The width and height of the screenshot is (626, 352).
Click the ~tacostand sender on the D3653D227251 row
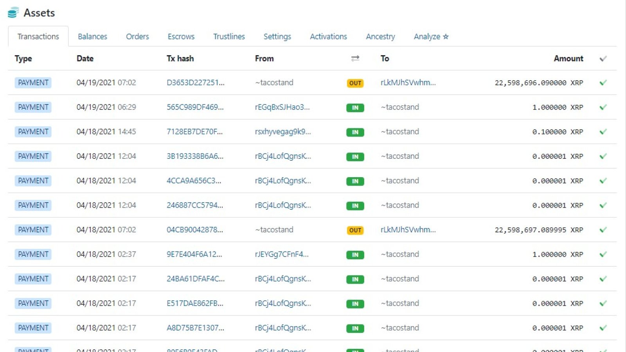(x=274, y=83)
